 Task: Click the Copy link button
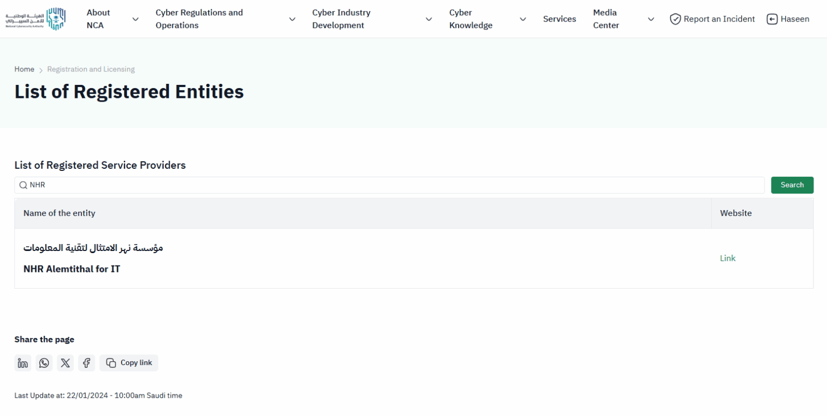click(129, 363)
